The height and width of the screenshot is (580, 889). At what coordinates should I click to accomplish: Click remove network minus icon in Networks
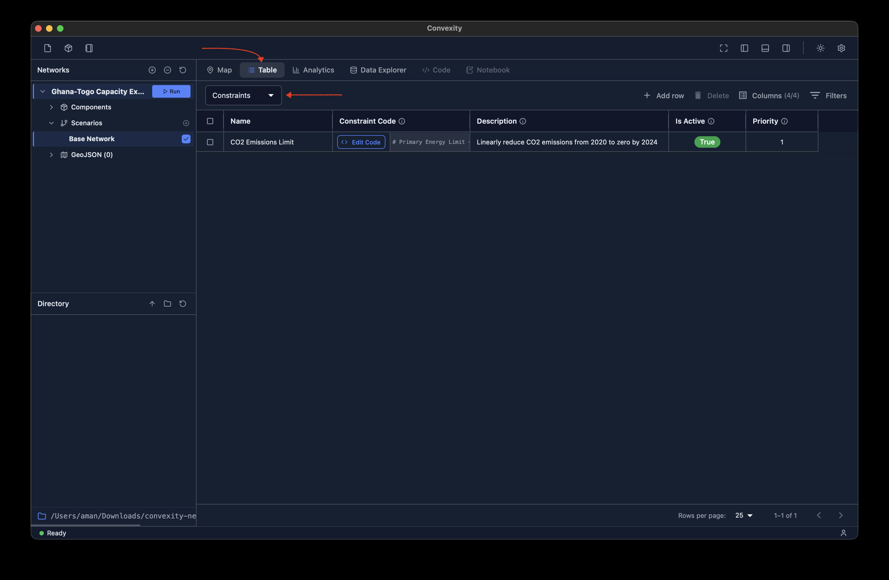pyautogui.click(x=167, y=70)
